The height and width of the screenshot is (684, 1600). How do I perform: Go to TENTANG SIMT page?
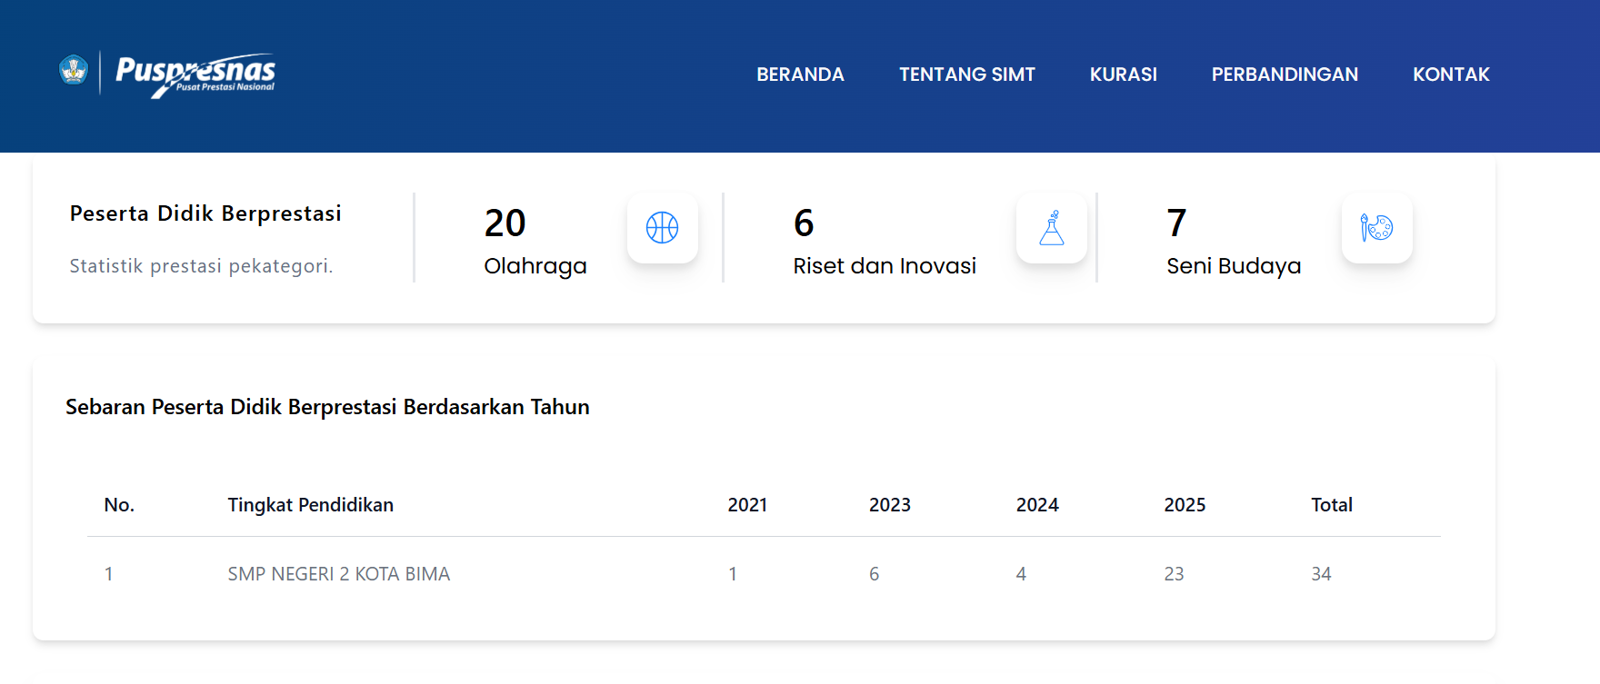966,74
